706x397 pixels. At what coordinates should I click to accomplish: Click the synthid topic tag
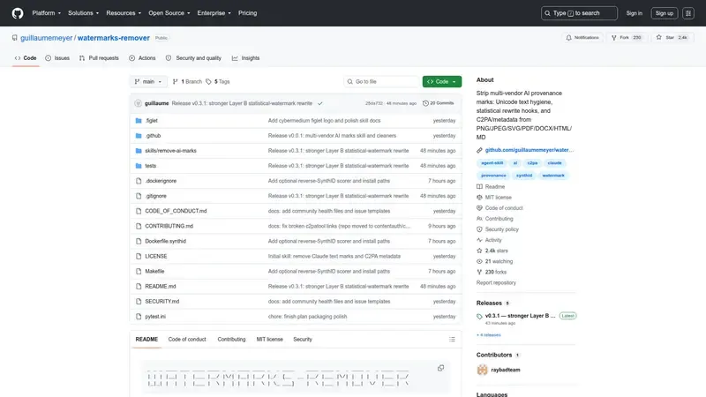[523, 176]
